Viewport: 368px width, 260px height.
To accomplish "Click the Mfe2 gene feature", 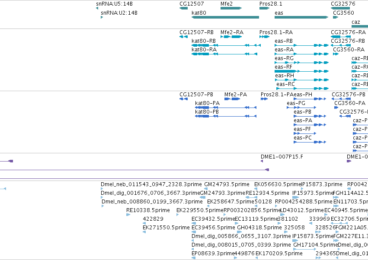I will 231,8.
